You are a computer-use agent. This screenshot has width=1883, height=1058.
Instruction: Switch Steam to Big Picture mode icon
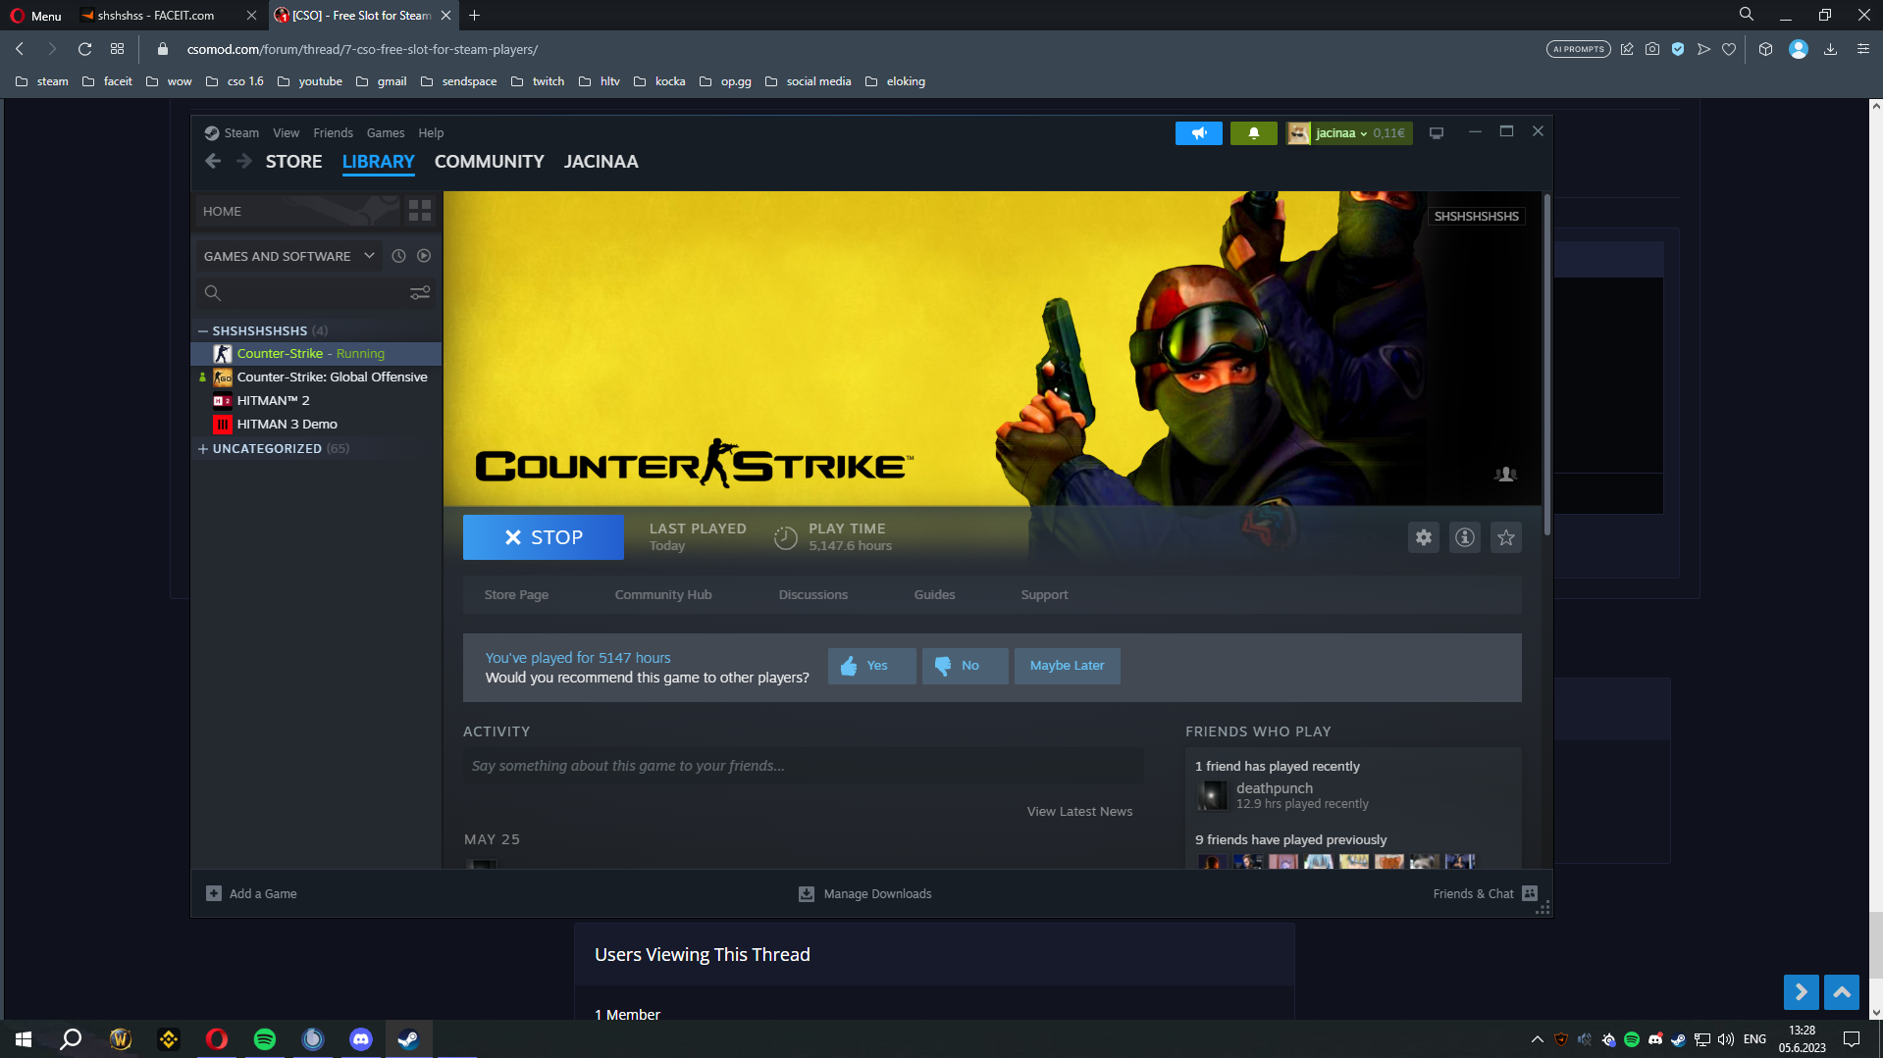(1437, 133)
